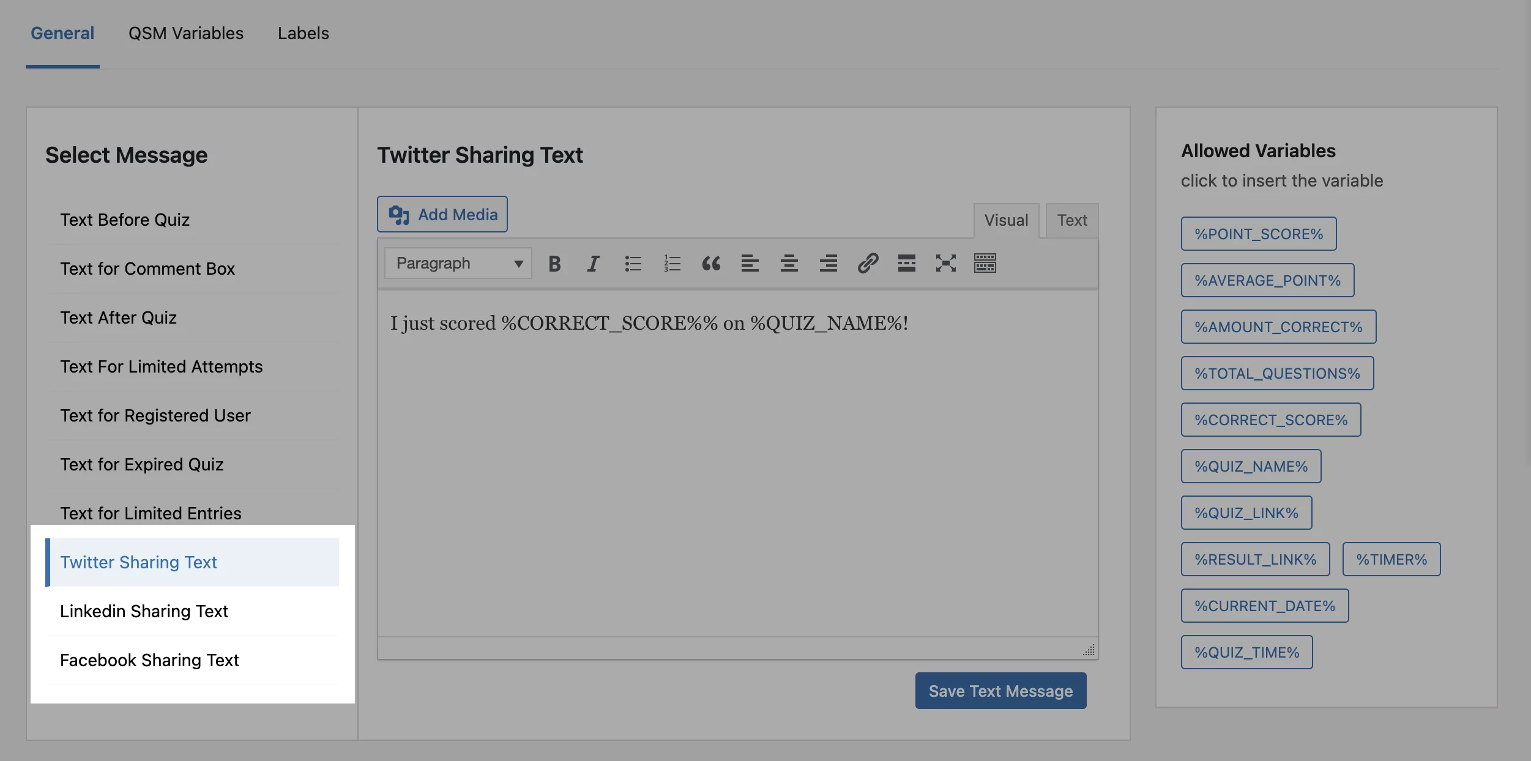Insert Read More tag
This screenshot has height=761, width=1531.
906,264
